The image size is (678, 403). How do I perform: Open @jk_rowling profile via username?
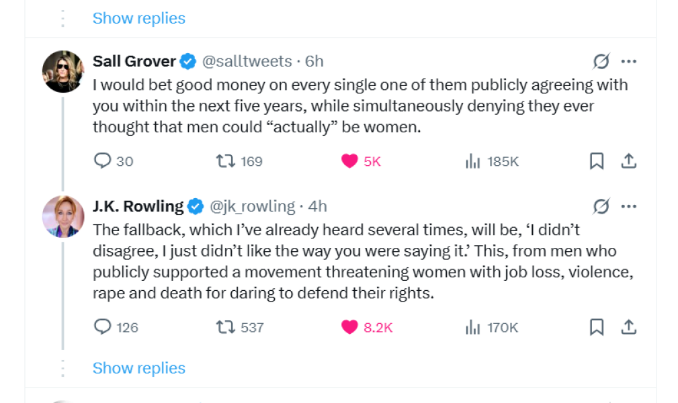pyautogui.click(x=253, y=206)
